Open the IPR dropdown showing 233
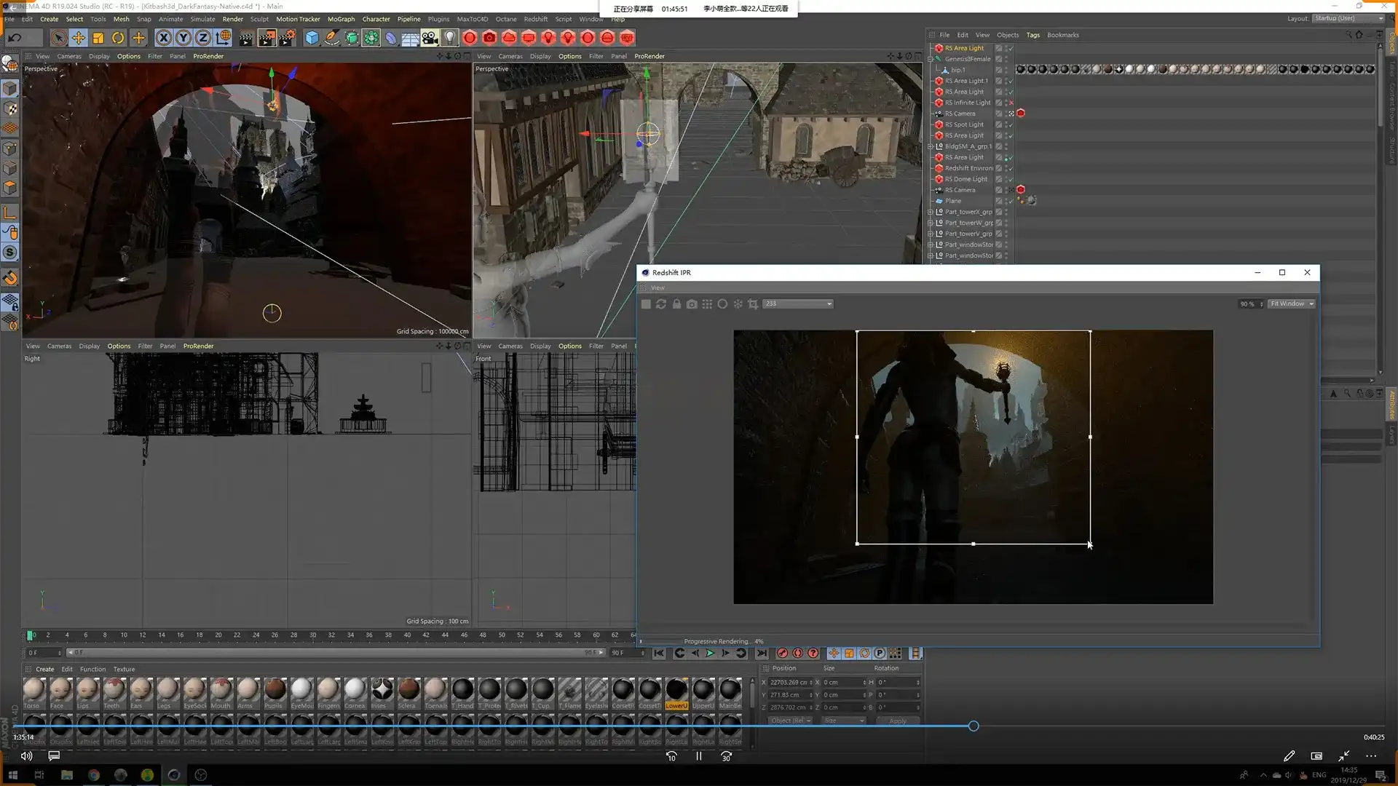Viewport: 1398px width, 786px height. click(798, 304)
